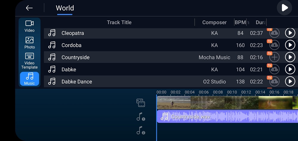Sort by the Duration column header
The width and height of the screenshot is (298, 141).
[x=260, y=22]
